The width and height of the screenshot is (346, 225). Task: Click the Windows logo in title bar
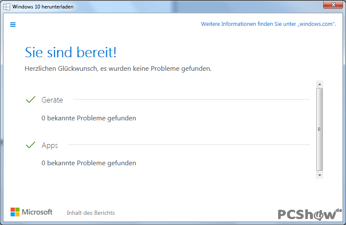[x=7, y=7]
